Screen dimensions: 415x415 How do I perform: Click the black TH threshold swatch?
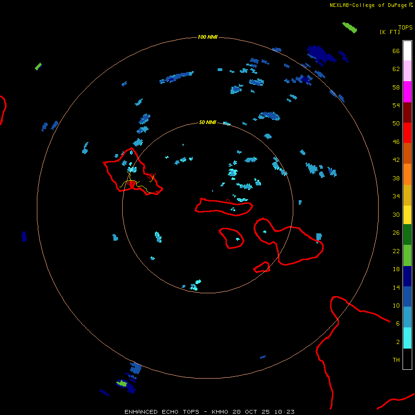pos(407,359)
